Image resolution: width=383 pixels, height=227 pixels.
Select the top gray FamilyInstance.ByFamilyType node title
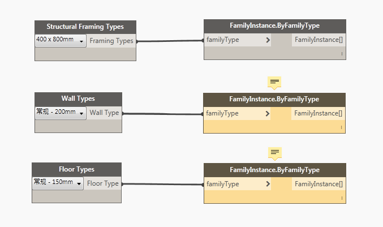275,26
